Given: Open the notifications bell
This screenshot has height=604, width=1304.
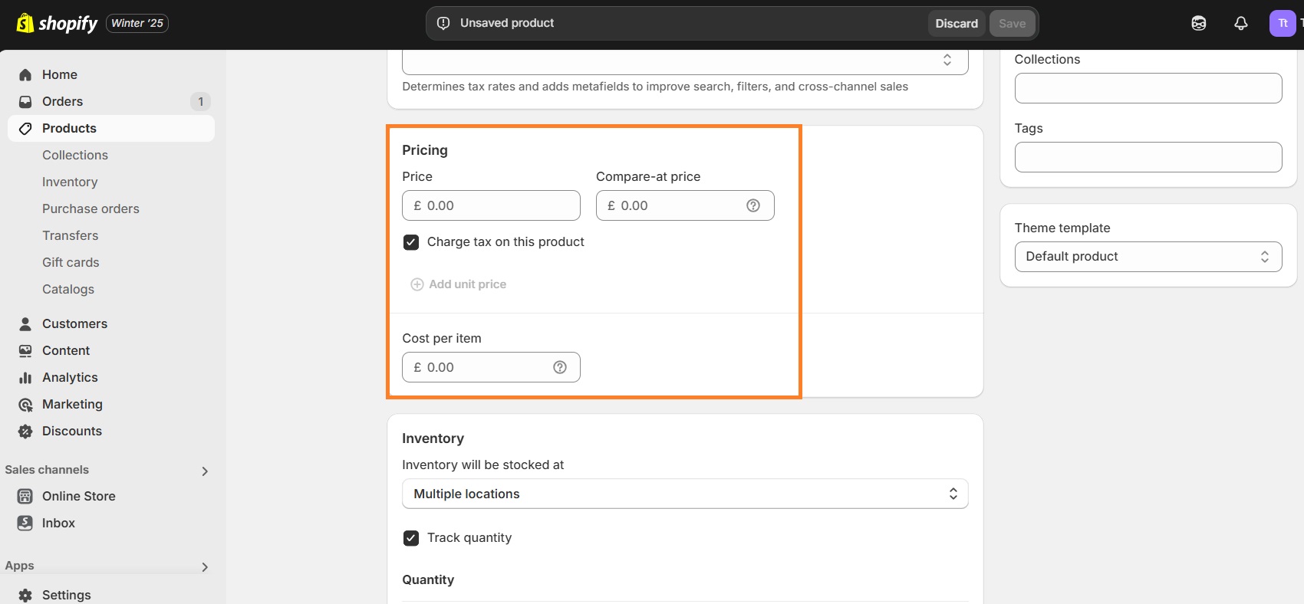Looking at the screenshot, I should tap(1240, 24).
